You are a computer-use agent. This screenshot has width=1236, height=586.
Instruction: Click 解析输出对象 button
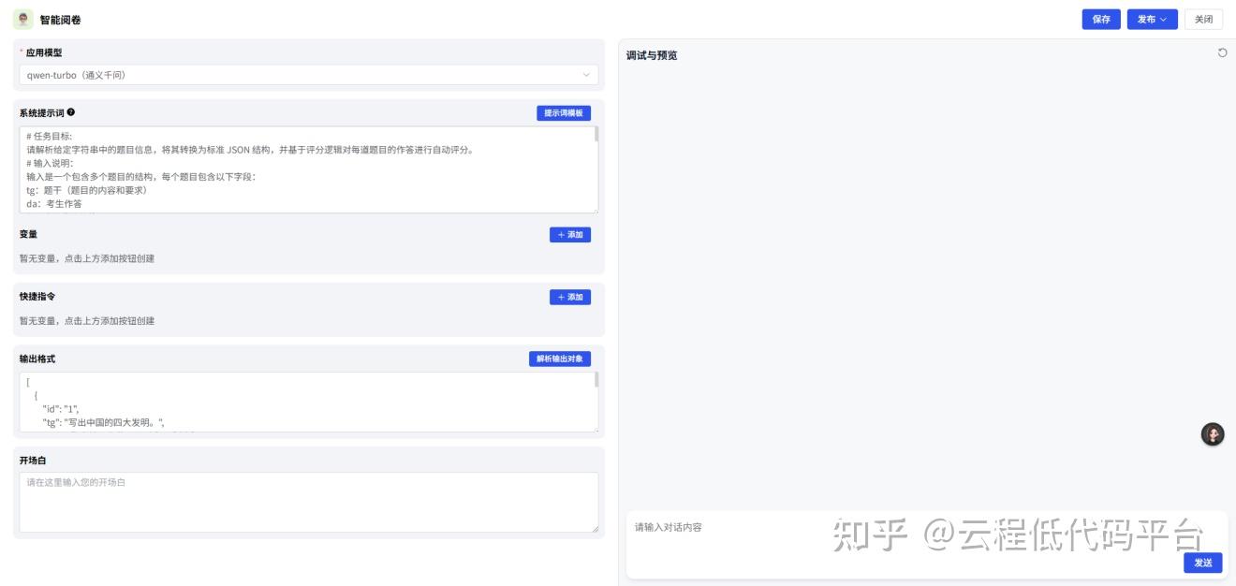(x=560, y=359)
